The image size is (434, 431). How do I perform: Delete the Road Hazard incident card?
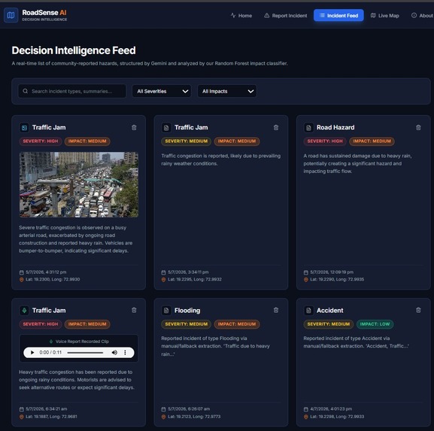[x=418, y=127]
